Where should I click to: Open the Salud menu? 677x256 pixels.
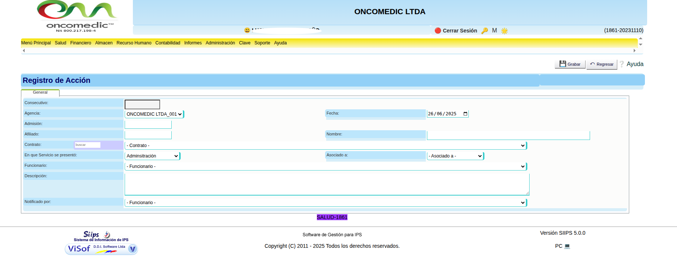click(x=60, y=43)
